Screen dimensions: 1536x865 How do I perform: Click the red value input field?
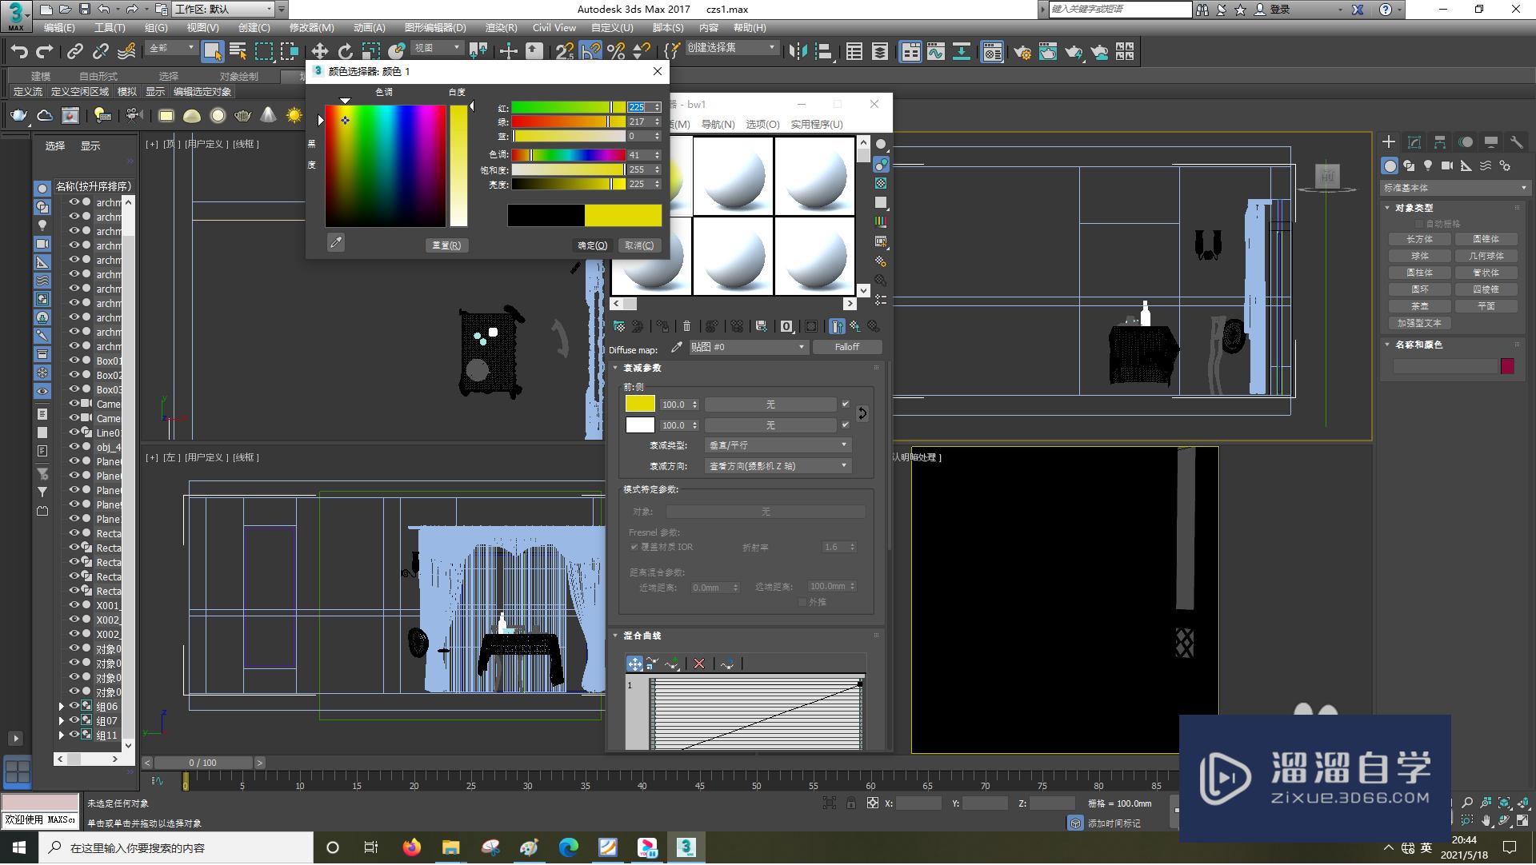[639, 107]
